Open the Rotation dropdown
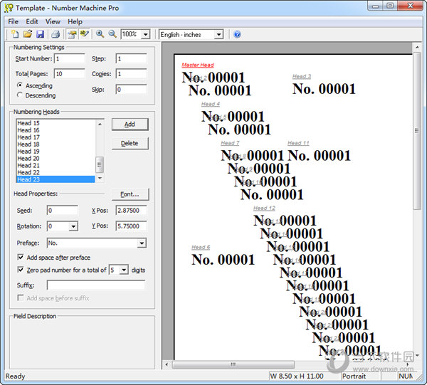427x385 pixels. pos(73,226)
